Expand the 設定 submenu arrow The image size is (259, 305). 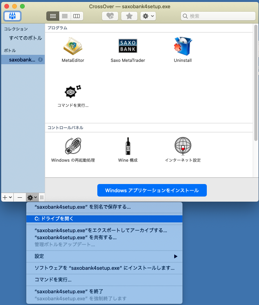click(x=175, y=256)
